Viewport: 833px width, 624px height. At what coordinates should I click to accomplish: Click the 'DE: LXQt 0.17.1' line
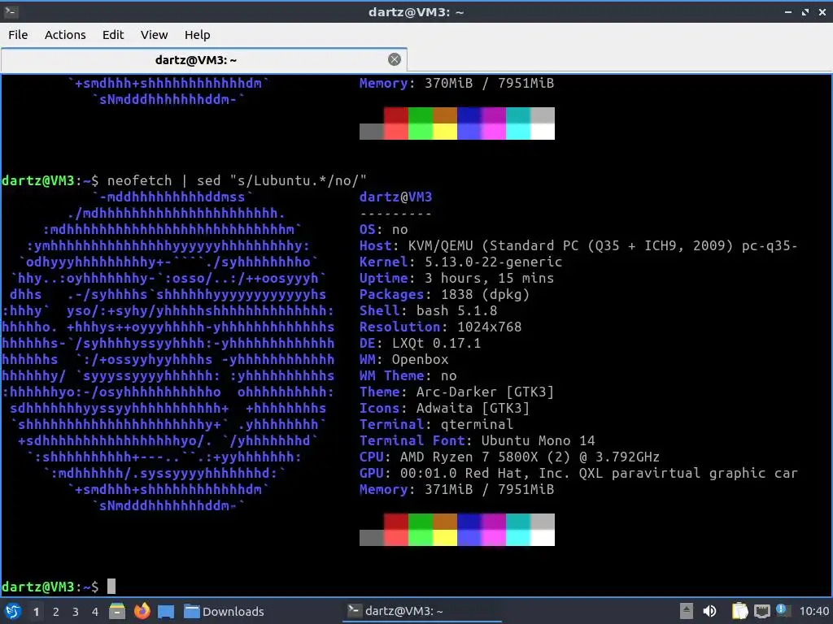[420, 344]
